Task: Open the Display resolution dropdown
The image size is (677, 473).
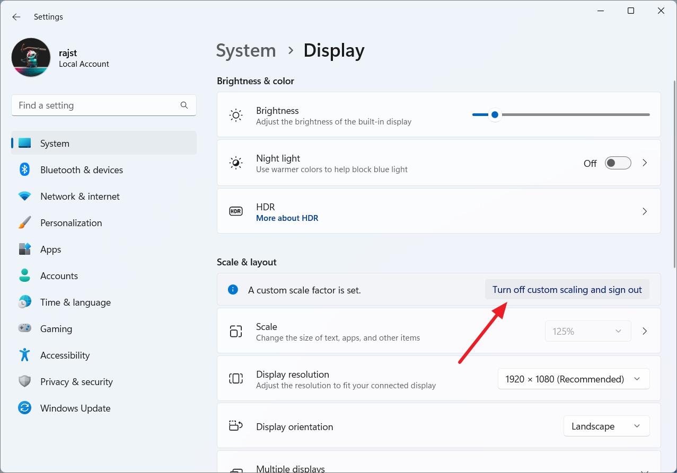Action: [574, 379]
